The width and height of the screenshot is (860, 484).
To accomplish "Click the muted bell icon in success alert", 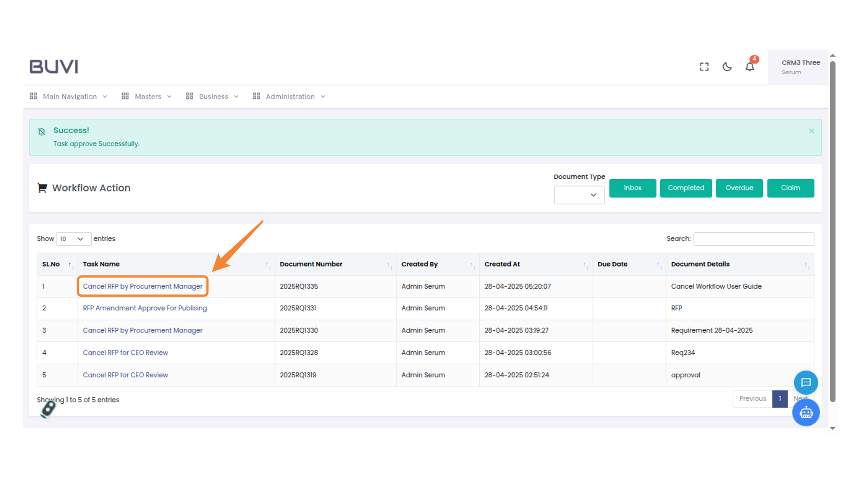I will click(42, 131).
